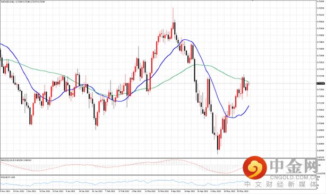Image resolution: width=326 pixels, height=194 pixels.
Task: Click the "26 Apr 2022" date label
Action: (x=202, y=191)
